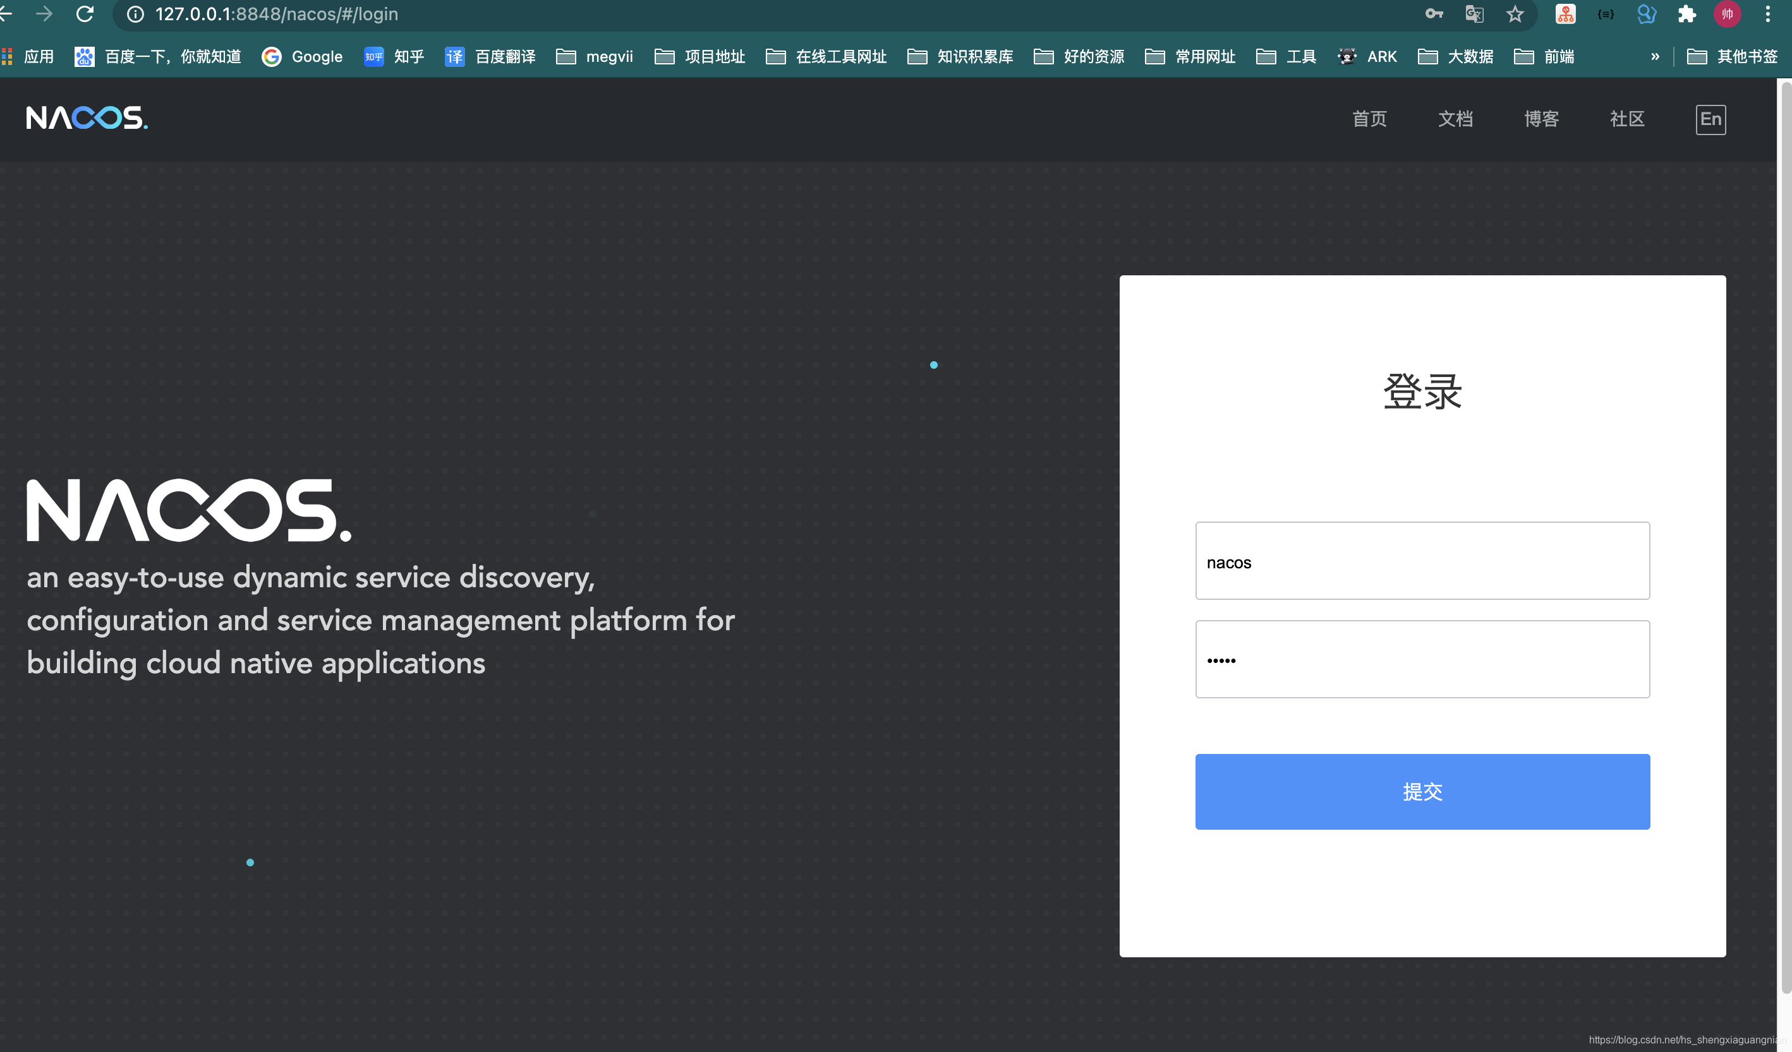Open saved passwords key icon
The image size is (1792, 1052).
pyautogui.click(x=1434, y=13)
